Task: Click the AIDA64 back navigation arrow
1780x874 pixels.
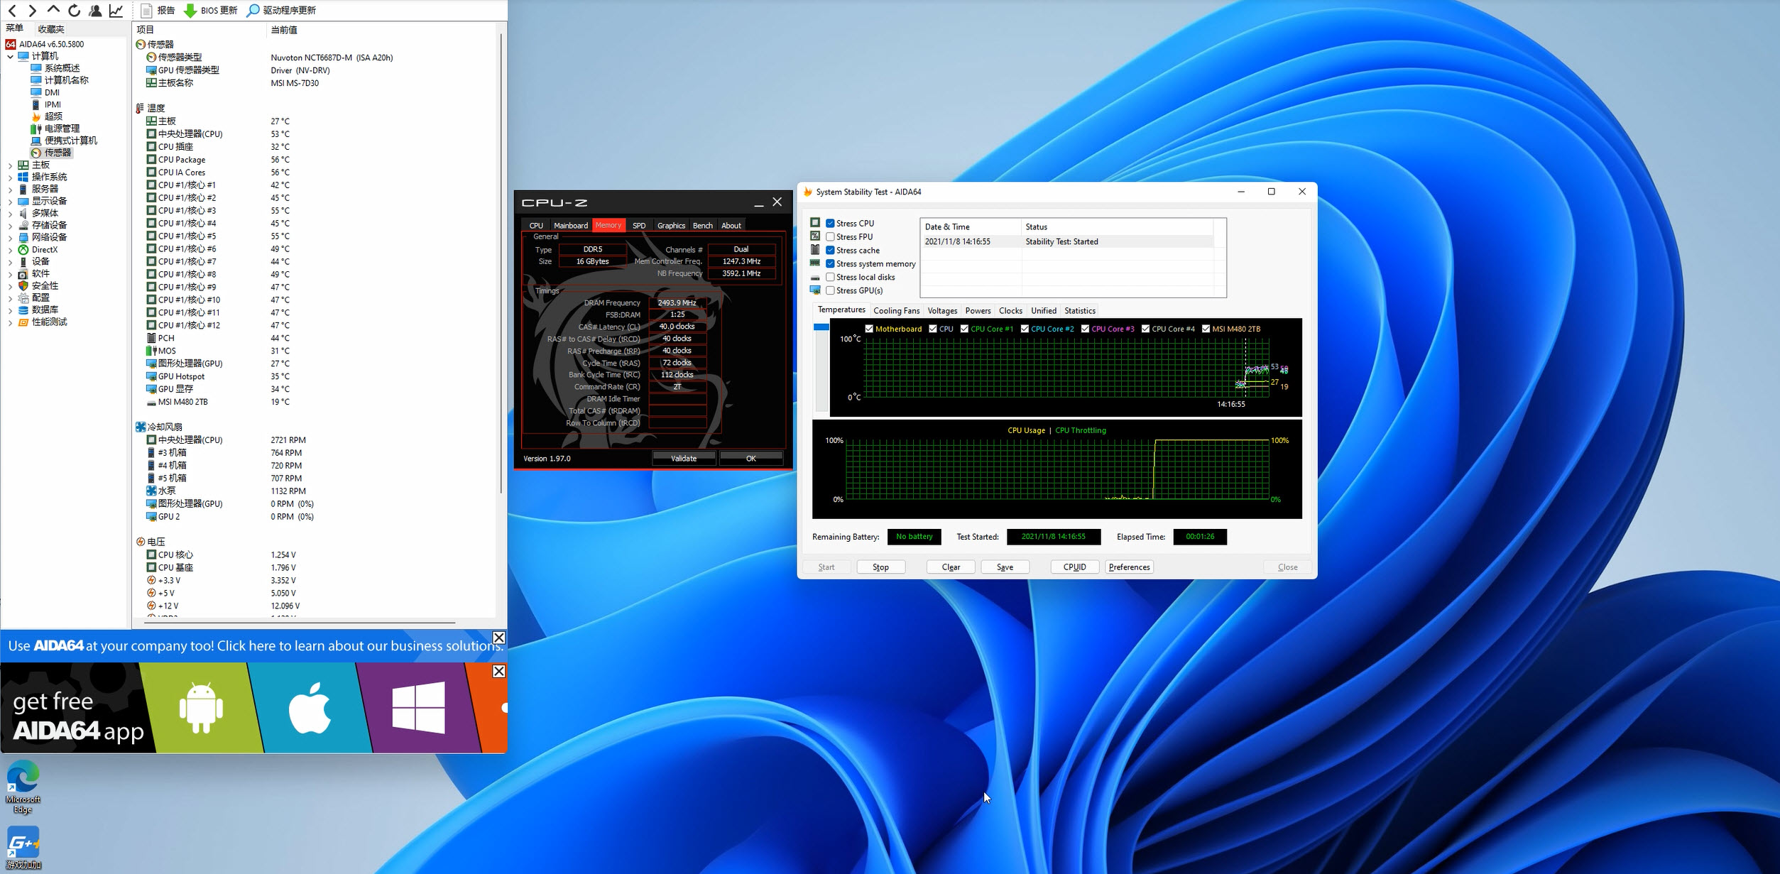Action: click(12, 10)
